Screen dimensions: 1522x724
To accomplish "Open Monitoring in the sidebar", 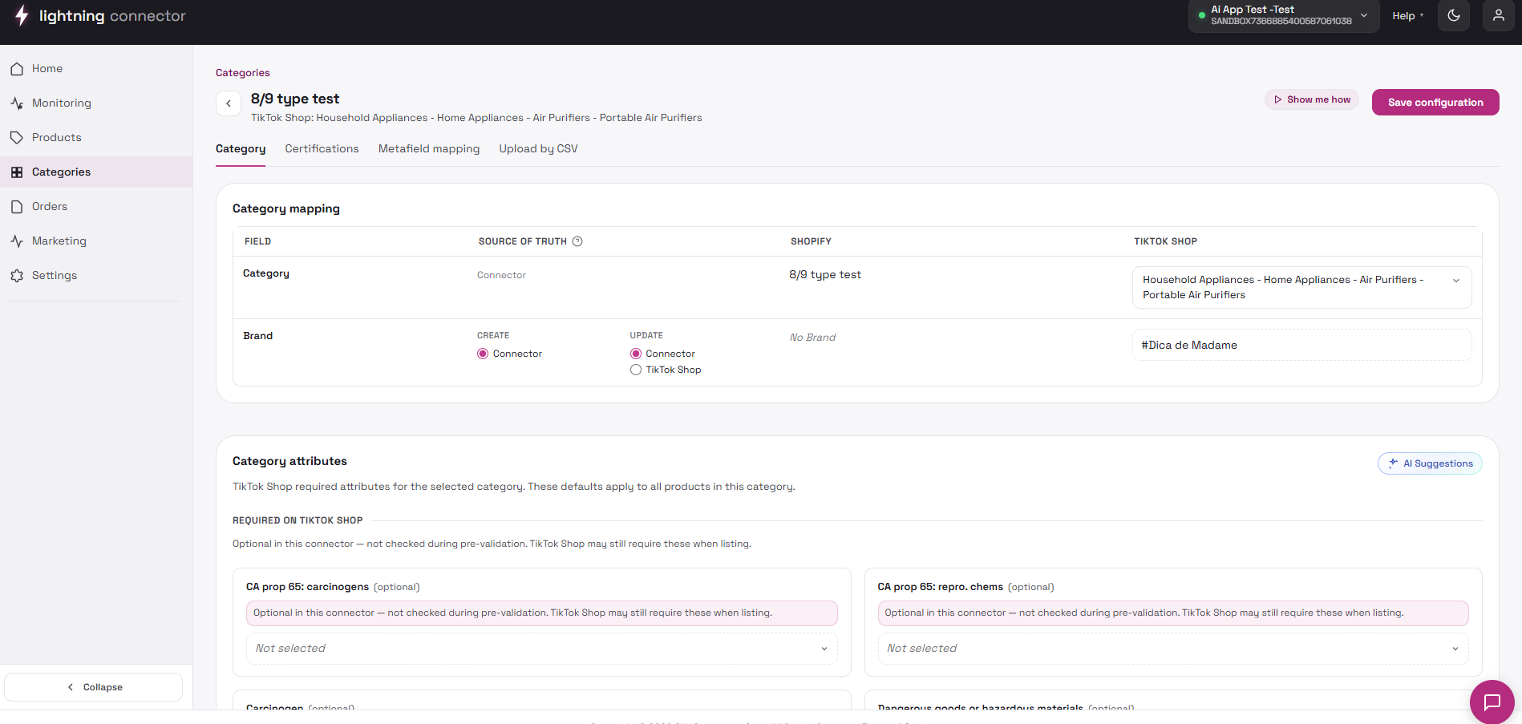I will point(62,103).
